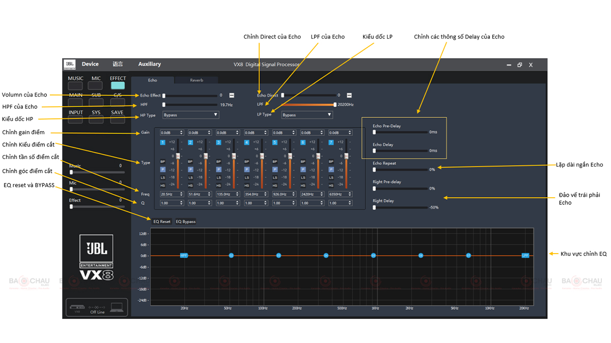Switch to the Reverb tab
Screen dimensions: 611x343
pos(197,80)
